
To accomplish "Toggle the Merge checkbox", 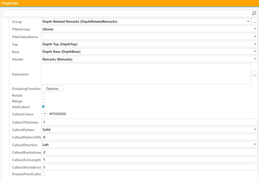I will point(43,101).
